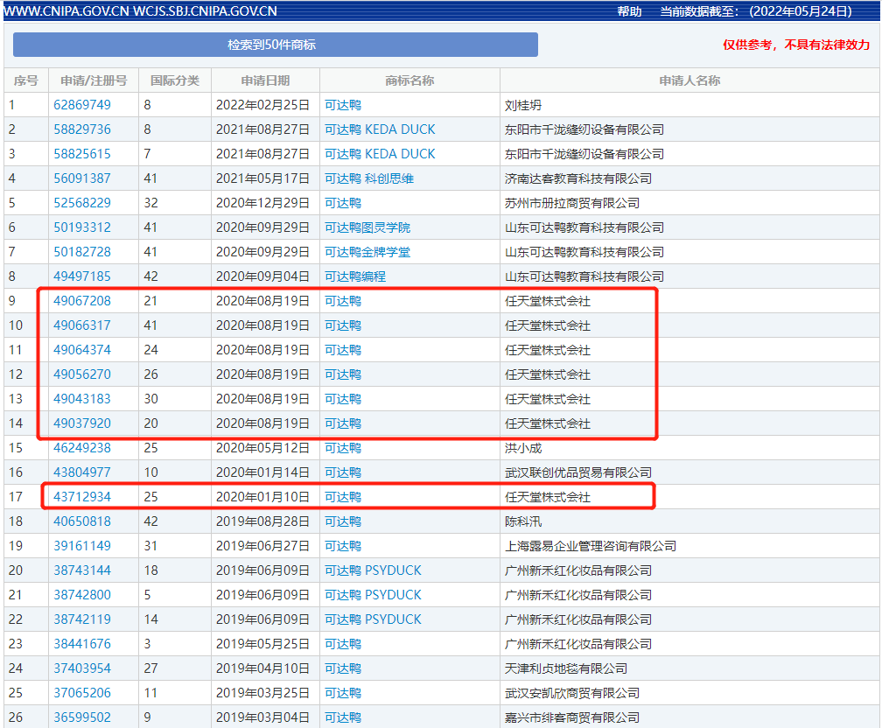Open registration number 40650818
Screen dimensions: 882x728
[x=82, y=521]
